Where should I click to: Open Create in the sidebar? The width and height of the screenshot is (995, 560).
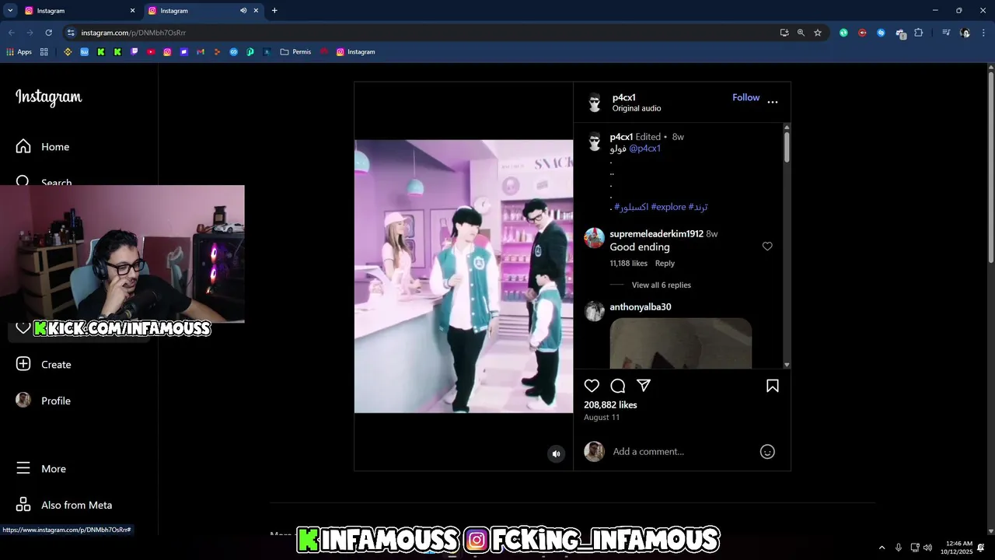[x=44, y=365]
